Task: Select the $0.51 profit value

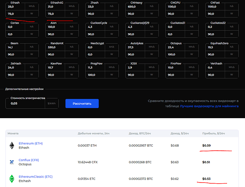Action: pos(206,162)
